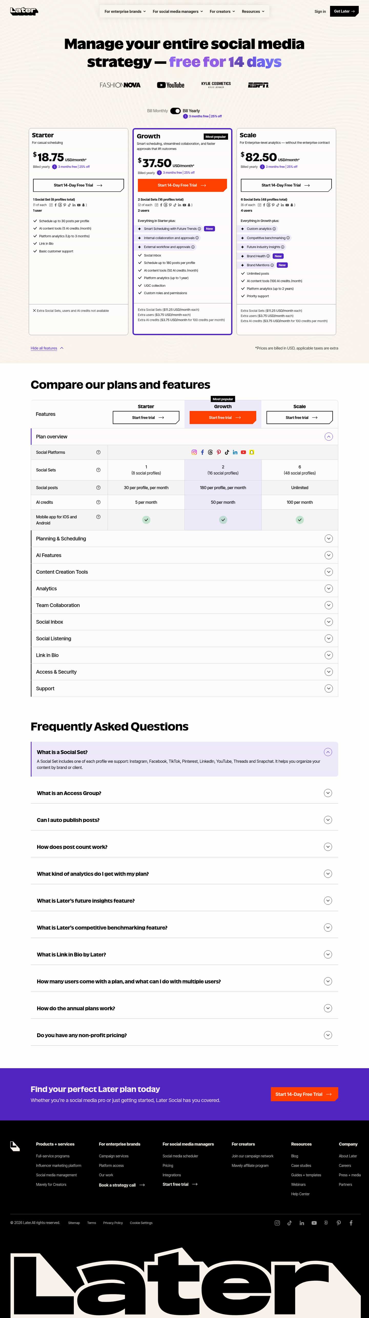The image size is (369, 1318).
Task: Open Facebook from the footer social icons
Action: (x=351, y=1223)
